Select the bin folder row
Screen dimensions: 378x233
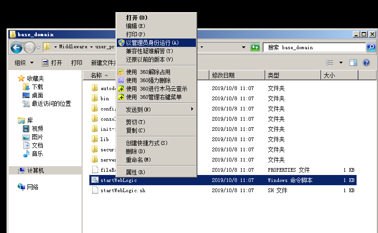coord(223,98)
